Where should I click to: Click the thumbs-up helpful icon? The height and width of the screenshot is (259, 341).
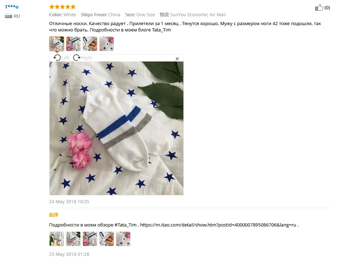(x=319, y=7)
